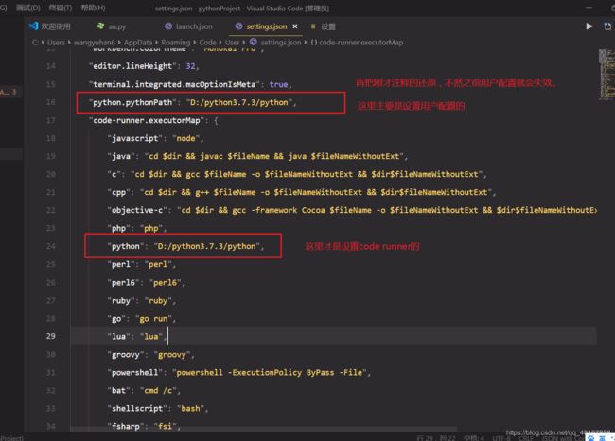Click the "perl6" key on line 26
Image resolution: width=615 pixels, height=441 pixels.
click(x=123, y=283)
